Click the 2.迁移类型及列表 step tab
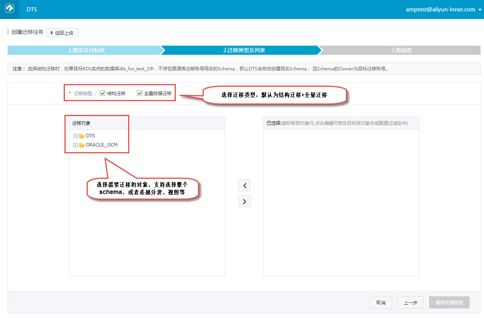The width and height of the screenshot is (484, 318). coord(241,50)
